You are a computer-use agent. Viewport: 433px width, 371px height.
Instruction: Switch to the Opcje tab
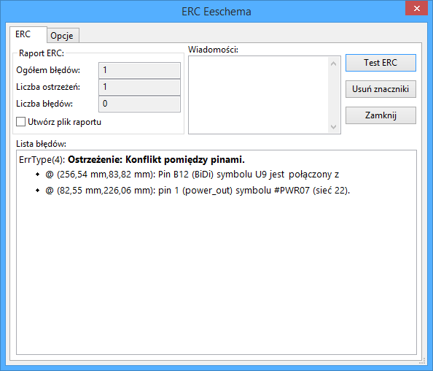click(63, 35)
